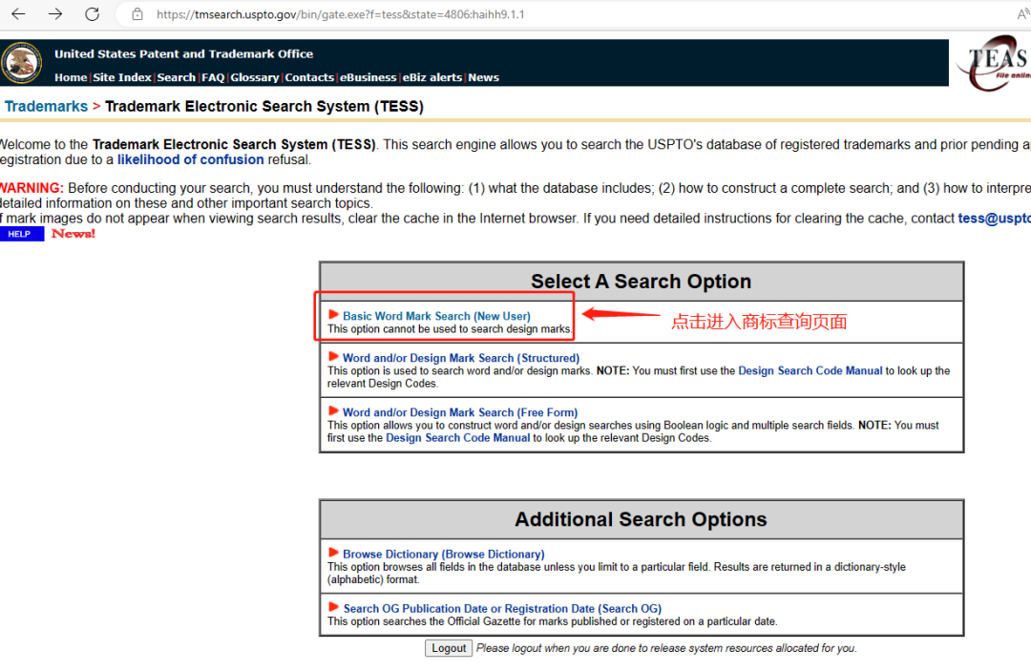Open Search OG Publication Date option

[501, 608]
